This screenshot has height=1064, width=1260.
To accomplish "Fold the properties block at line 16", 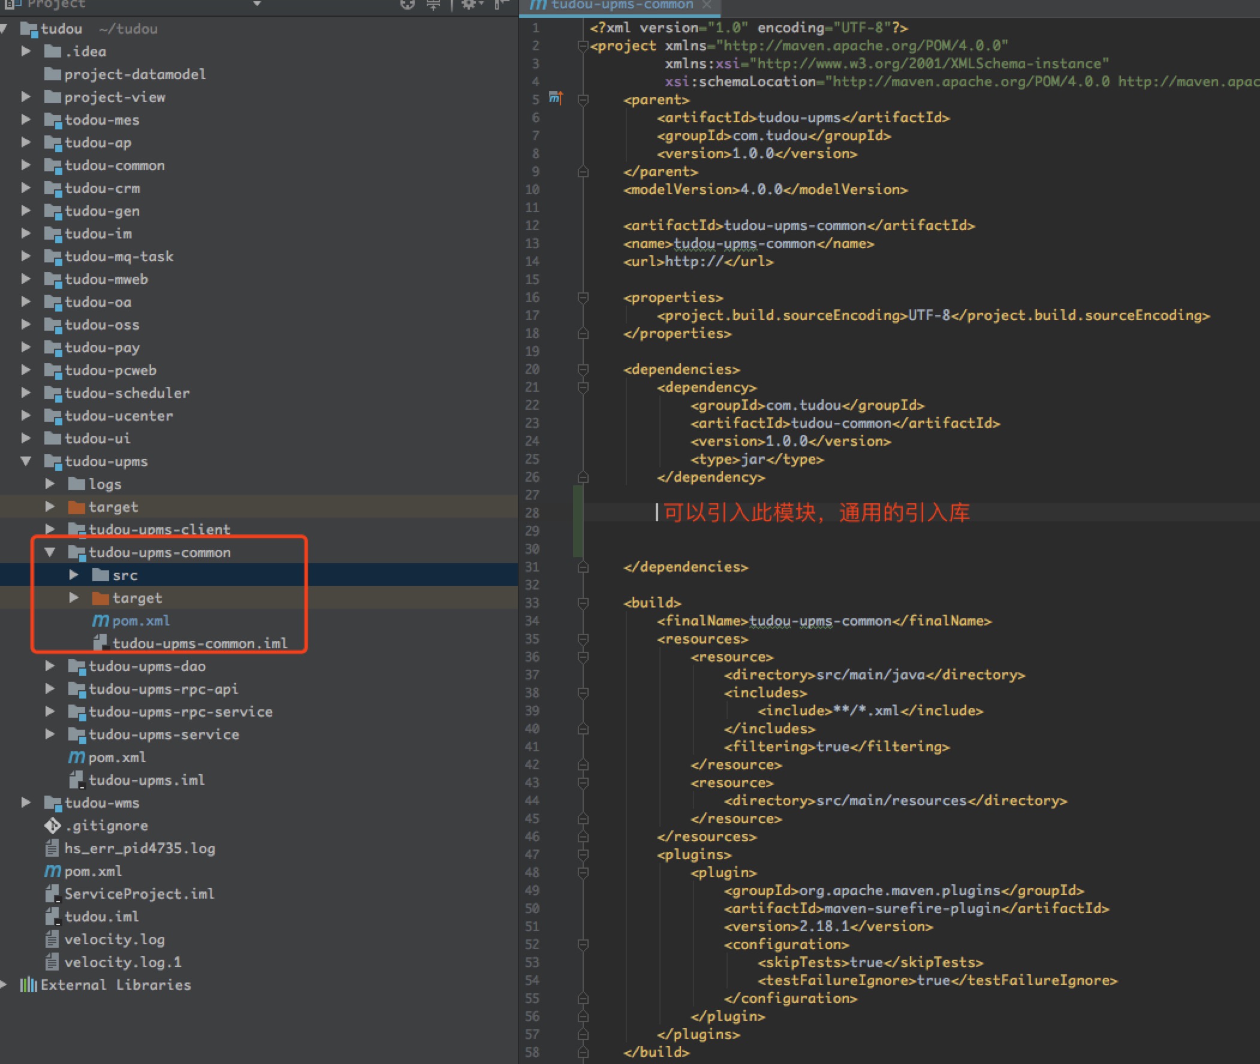I will (583, 297).
